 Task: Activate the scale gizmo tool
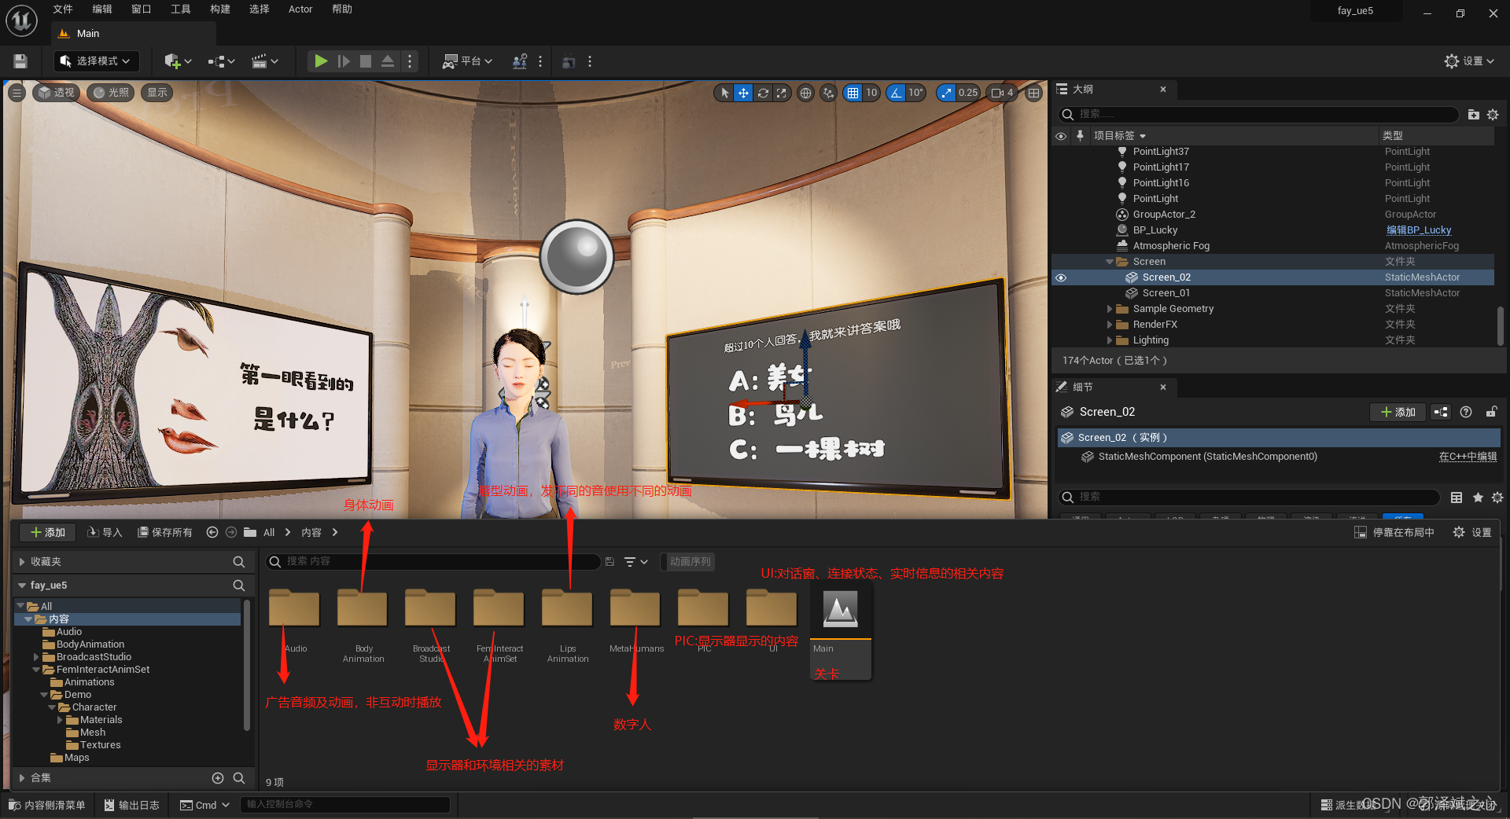point(781,93)
